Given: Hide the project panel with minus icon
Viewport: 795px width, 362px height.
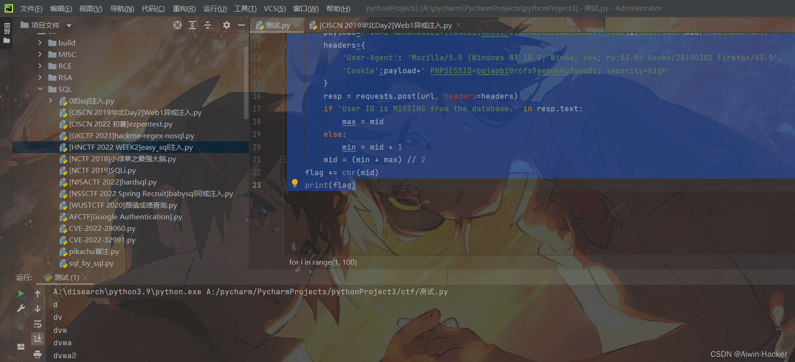Looking at the screenshot, I should click(x=242, y=25).
